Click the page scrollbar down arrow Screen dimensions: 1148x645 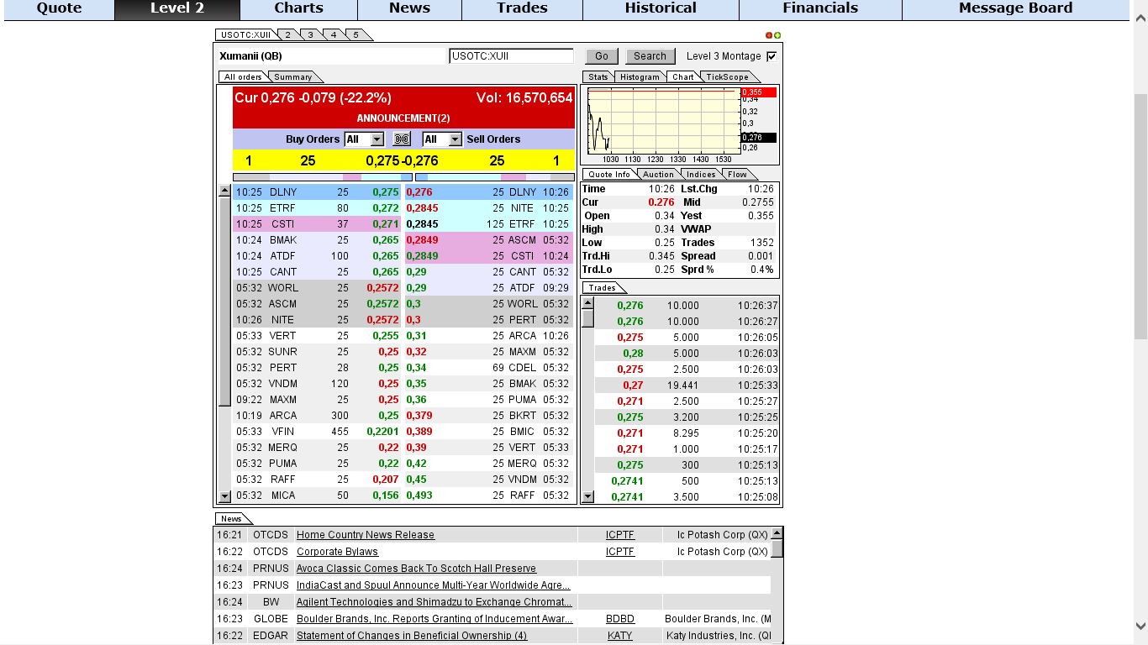(x=1140, y=626)
